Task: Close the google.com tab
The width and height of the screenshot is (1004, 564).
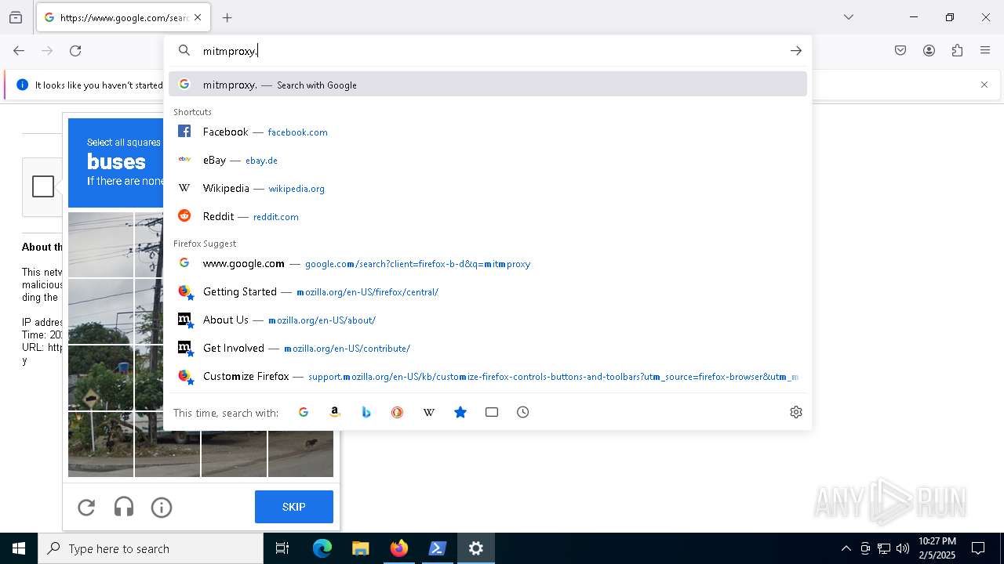Action: (x=198, y=17)
